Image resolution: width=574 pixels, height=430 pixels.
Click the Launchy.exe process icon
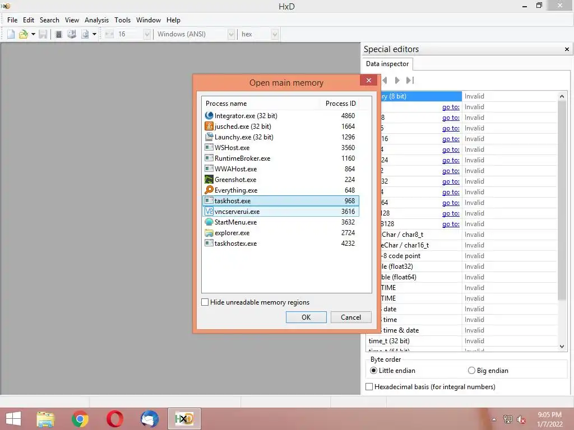tap(209, 137)
